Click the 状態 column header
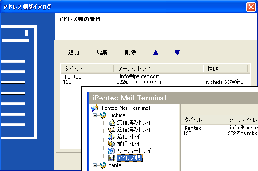Image resolution: width=258 pixels, height=171 pixels. (x=225, y=69)
